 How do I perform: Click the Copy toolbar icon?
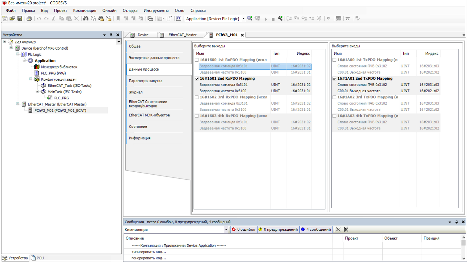(x=61, y=19)
